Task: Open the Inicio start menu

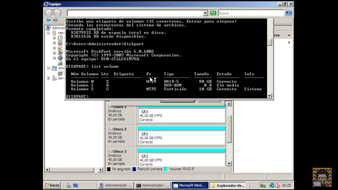Action: point(52,186)
